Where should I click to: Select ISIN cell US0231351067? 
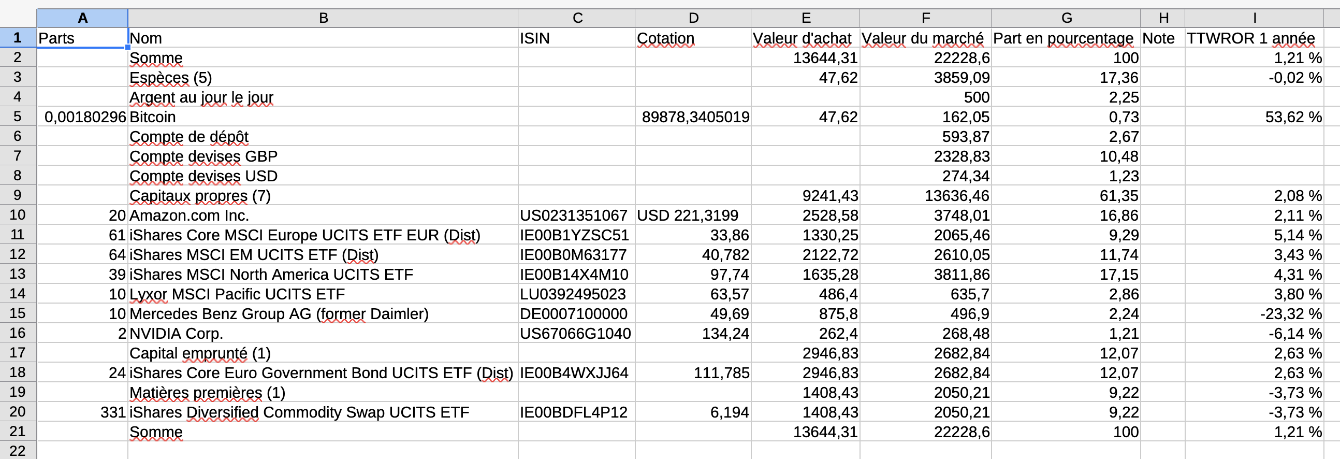pyautogui.click(x=577, y=215)
